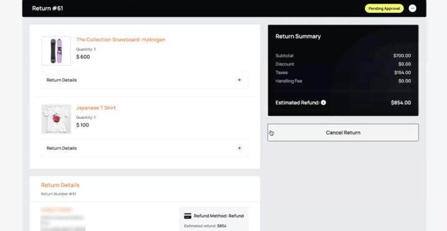Click the Return Number #61 text
The height and width of the screenshot is (231, 447).
(58, 194)
